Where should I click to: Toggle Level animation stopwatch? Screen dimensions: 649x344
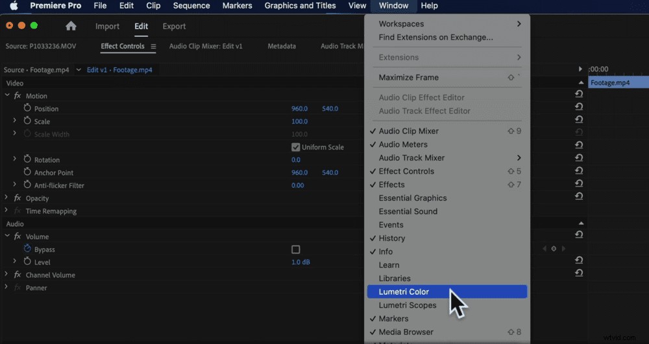click(x=27, y=262)
